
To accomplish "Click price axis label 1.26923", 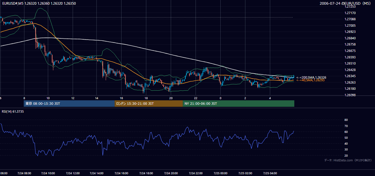I will (x=351, y=32).
